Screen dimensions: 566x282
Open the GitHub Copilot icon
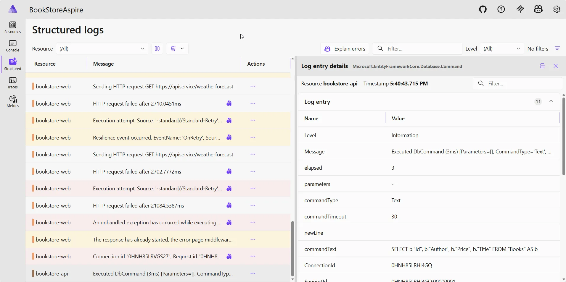coord(538,9)
